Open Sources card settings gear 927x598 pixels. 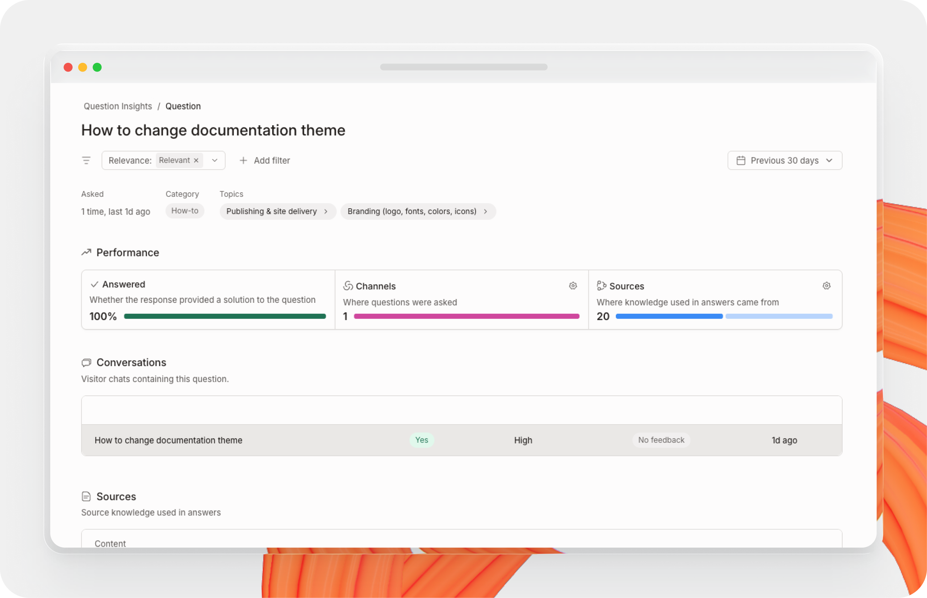point(826,286)
